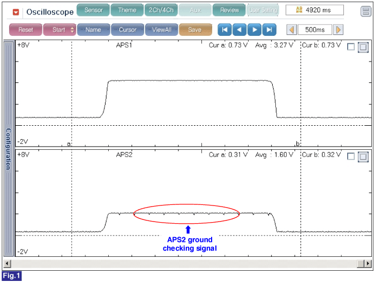The image size is (375, 282).
Task: Click the Name button
Action: click(94, 29)
